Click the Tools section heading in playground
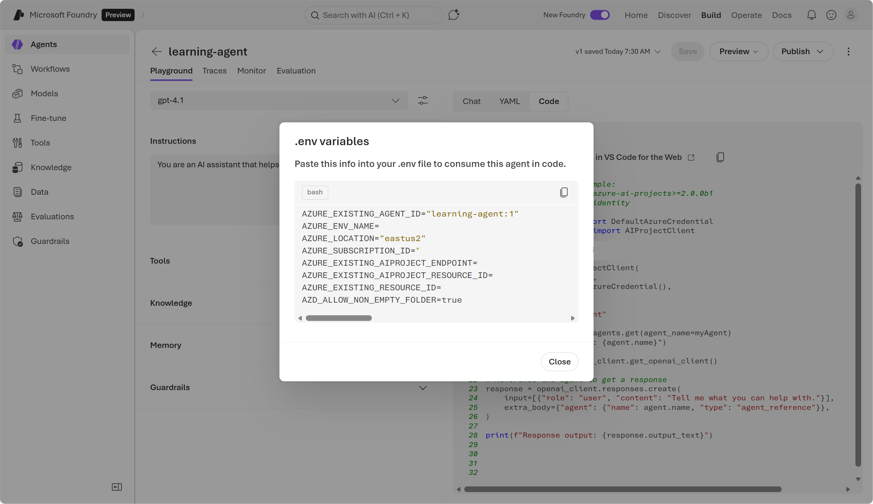This screenshot has height=504, width=873. 160,261
